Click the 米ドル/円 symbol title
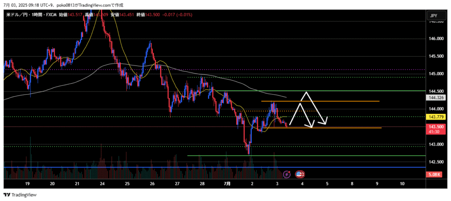The width and height of the screenshot is (451, 201). click(x=18, y=15)
